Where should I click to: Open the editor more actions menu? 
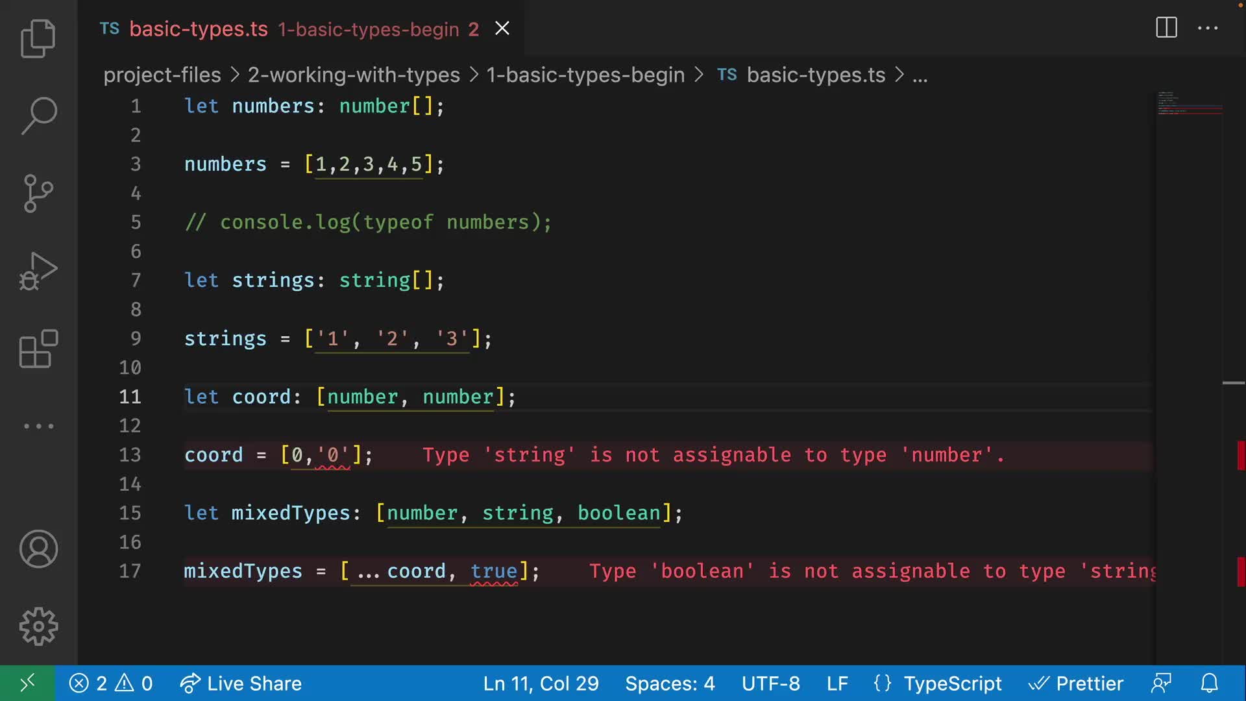[1208, 28]
